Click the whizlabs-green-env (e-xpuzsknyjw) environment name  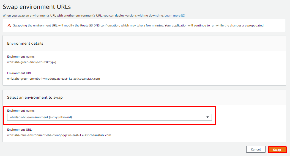[x=32, y=62]
